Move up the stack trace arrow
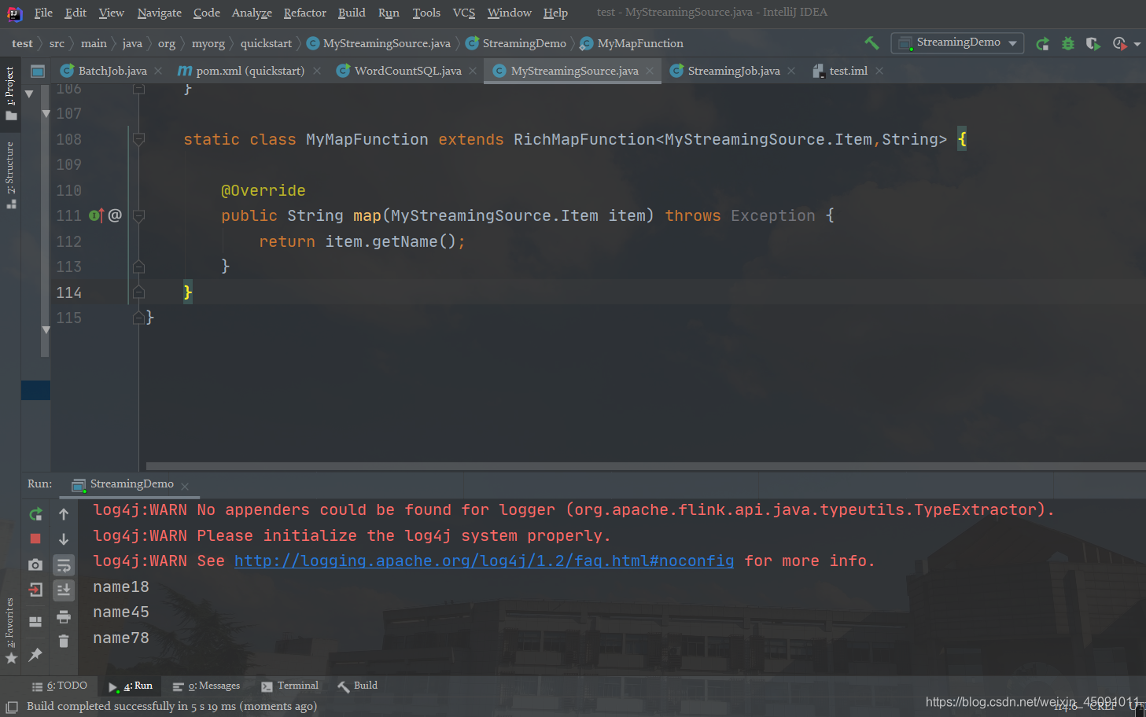This screenshot has width=1146, height=717. click(64, 514)
